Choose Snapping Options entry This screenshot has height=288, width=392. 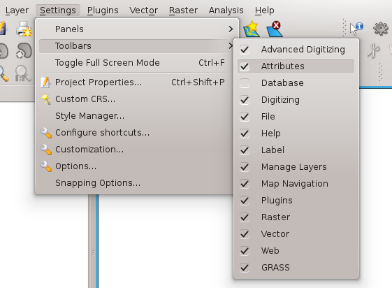[98, 183]
